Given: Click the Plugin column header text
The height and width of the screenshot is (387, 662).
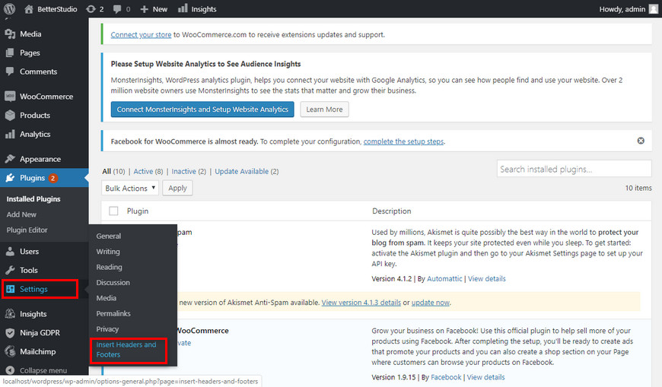Looking at the screenshot, I should 138,211.
